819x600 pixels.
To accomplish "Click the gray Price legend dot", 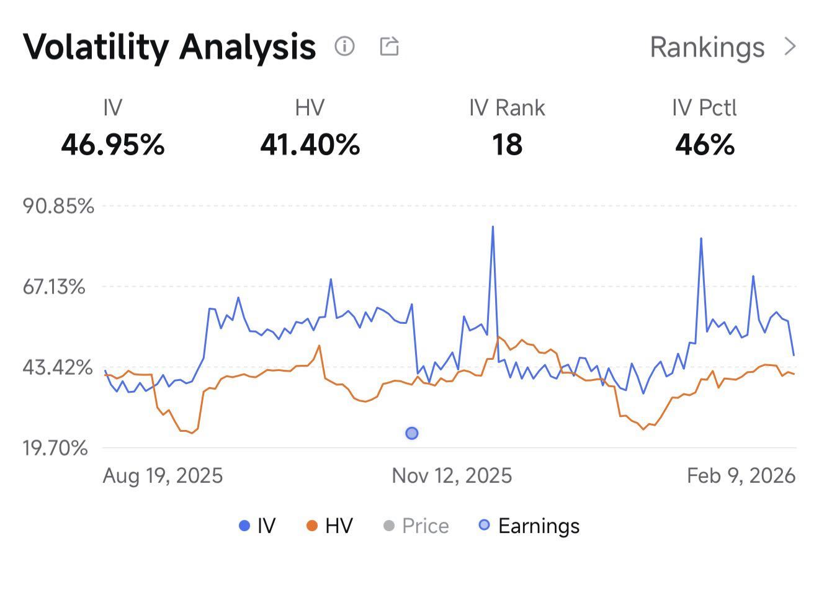I will point(389,526).
